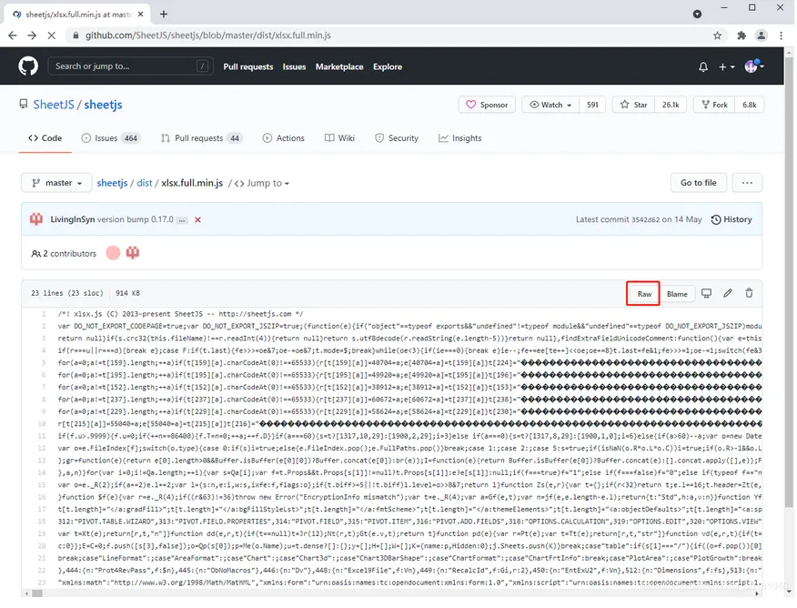Switch to the Wiki tab
The width and height of the screenshot is (797, 608).
[x=339, y=138]
